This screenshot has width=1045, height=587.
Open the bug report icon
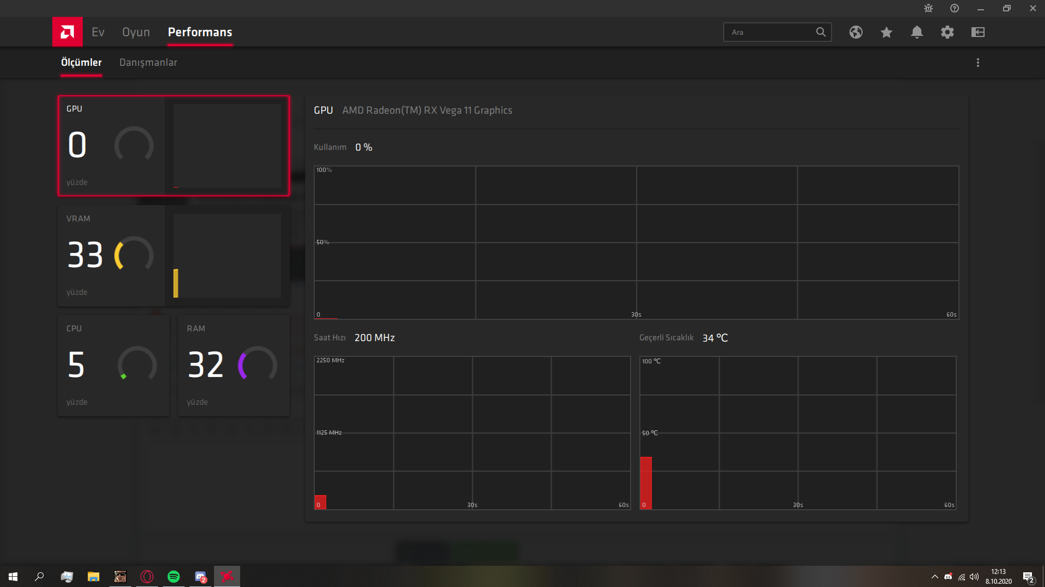(x=928, y=8)
